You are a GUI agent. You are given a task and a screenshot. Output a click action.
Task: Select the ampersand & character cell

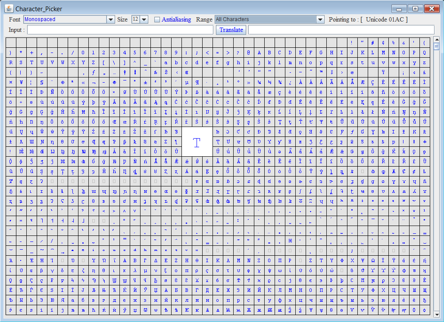[x=404, y=43]
